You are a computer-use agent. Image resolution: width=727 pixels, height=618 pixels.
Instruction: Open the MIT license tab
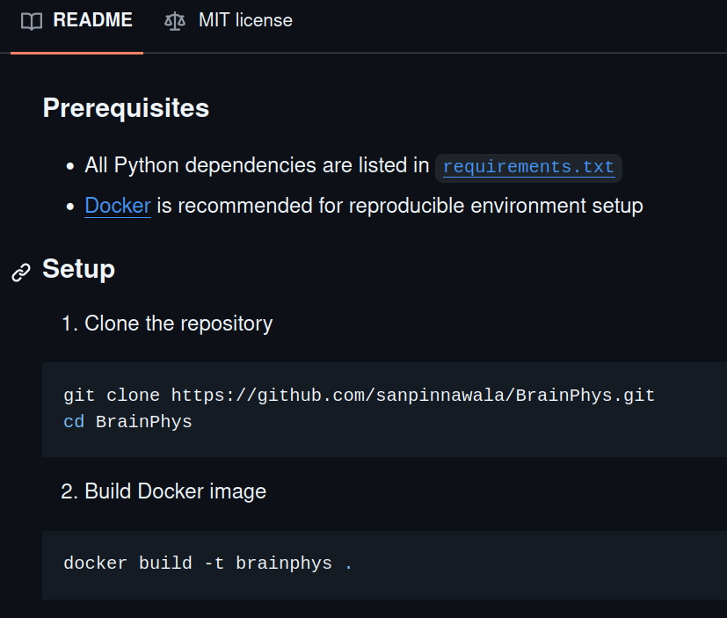(244, 20)
